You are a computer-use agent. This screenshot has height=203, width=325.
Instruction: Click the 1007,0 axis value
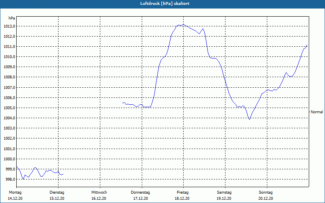tap(9, 87)
